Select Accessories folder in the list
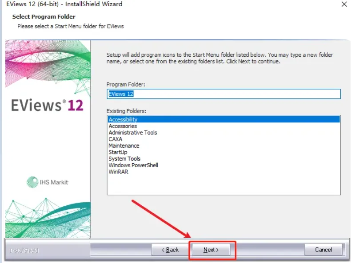Screen dimensions: 351x263 pos(223,126)
